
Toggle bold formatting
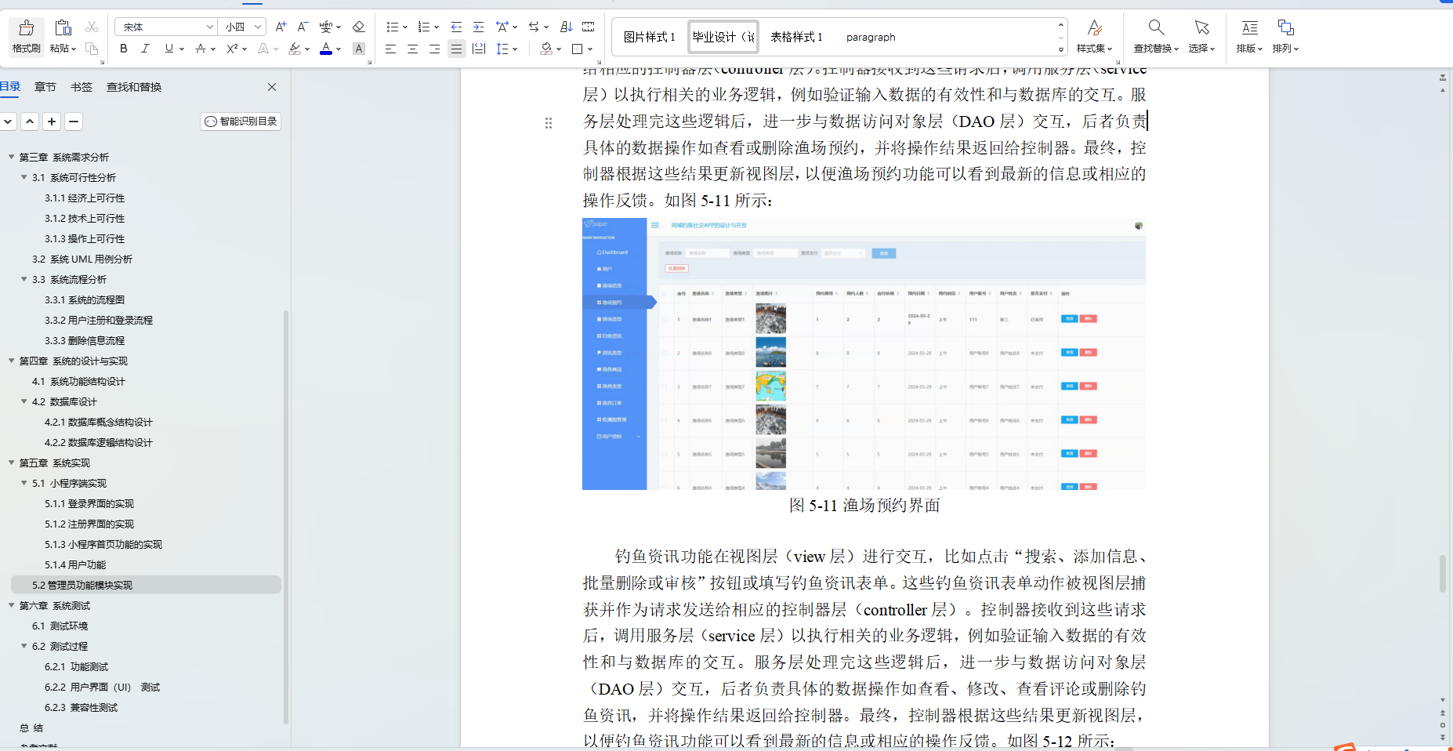123,49
